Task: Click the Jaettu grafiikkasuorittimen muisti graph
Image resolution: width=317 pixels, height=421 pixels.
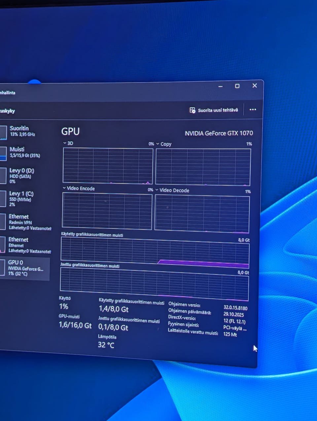Action: pyautogui.click(x=154, y=284)
